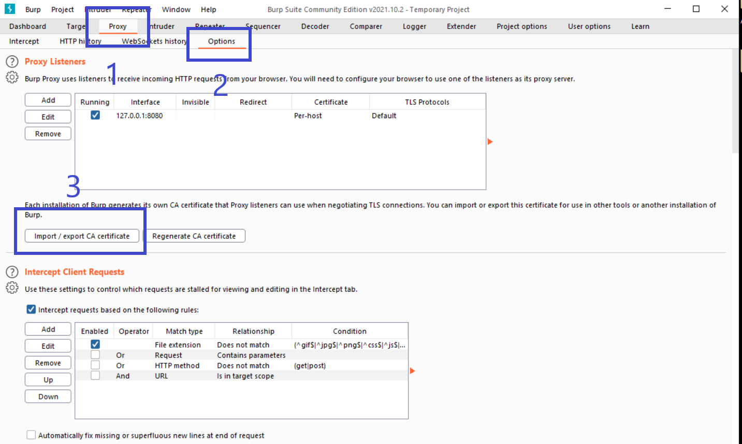Open the Help menu

209,9
